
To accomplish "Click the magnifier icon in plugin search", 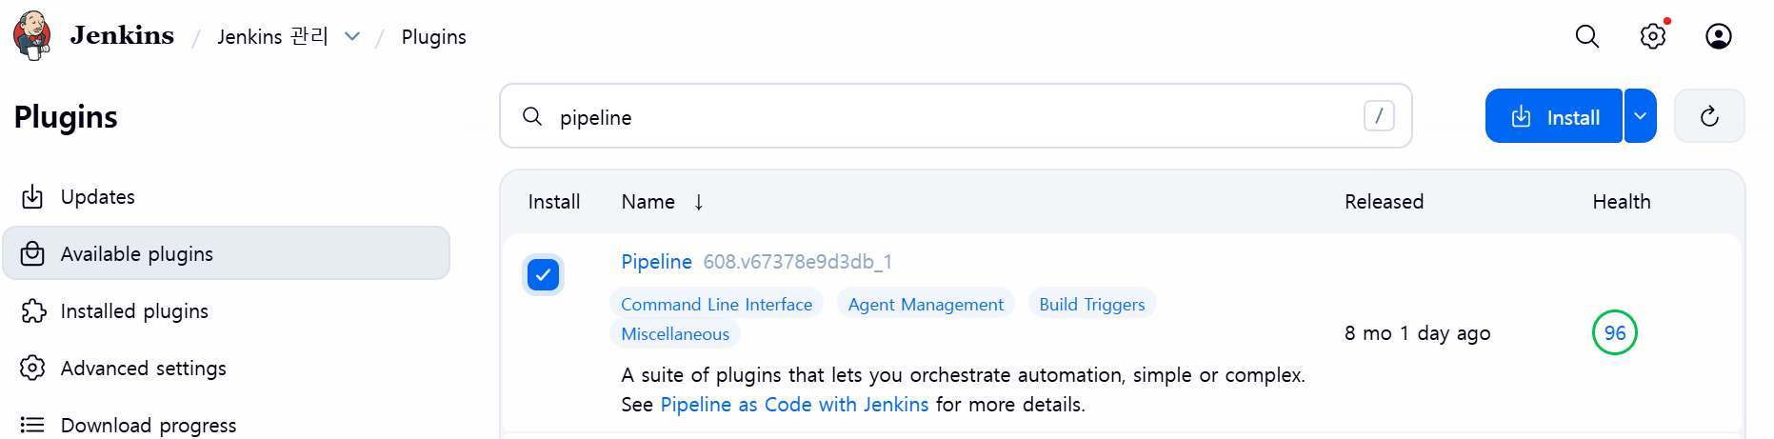I will click(x=532, y=116).
